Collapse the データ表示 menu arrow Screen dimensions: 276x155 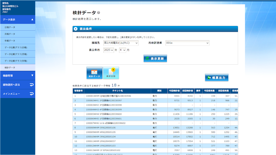[32, 20]
